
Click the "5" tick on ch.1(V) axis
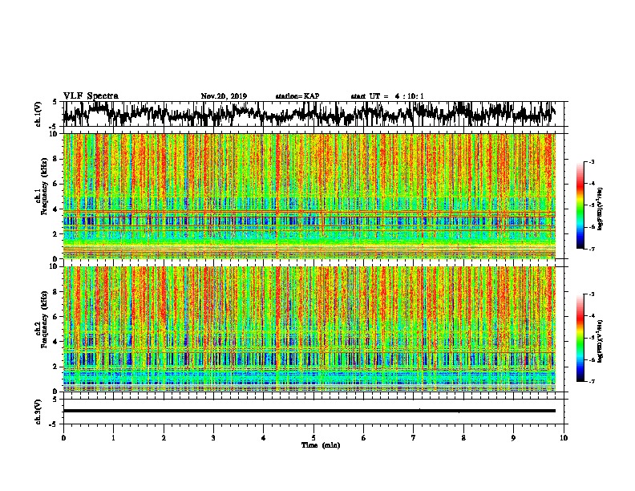(55, 102)
